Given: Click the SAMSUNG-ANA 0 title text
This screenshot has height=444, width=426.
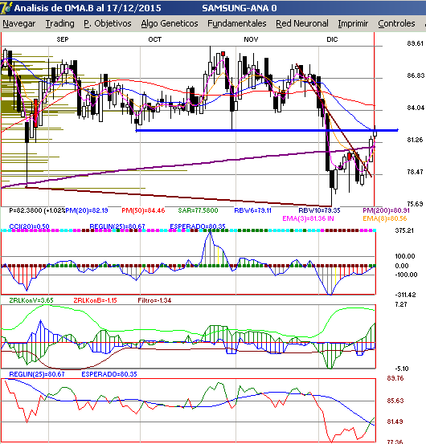Looking at the screenshot, I should (240, 8).
